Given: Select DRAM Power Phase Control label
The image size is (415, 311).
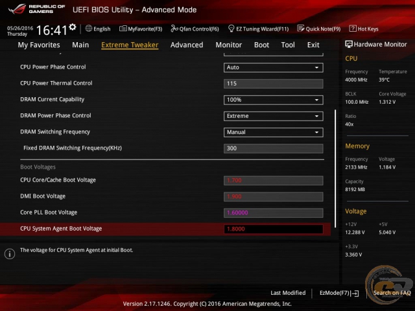Looking at the screenshot, I should click(56, 115).
